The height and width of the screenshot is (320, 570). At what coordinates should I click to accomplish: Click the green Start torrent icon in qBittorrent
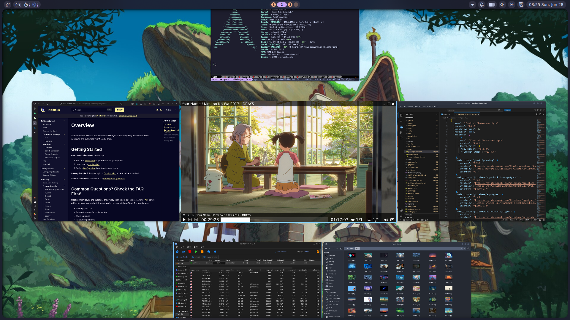coord(196,252)
